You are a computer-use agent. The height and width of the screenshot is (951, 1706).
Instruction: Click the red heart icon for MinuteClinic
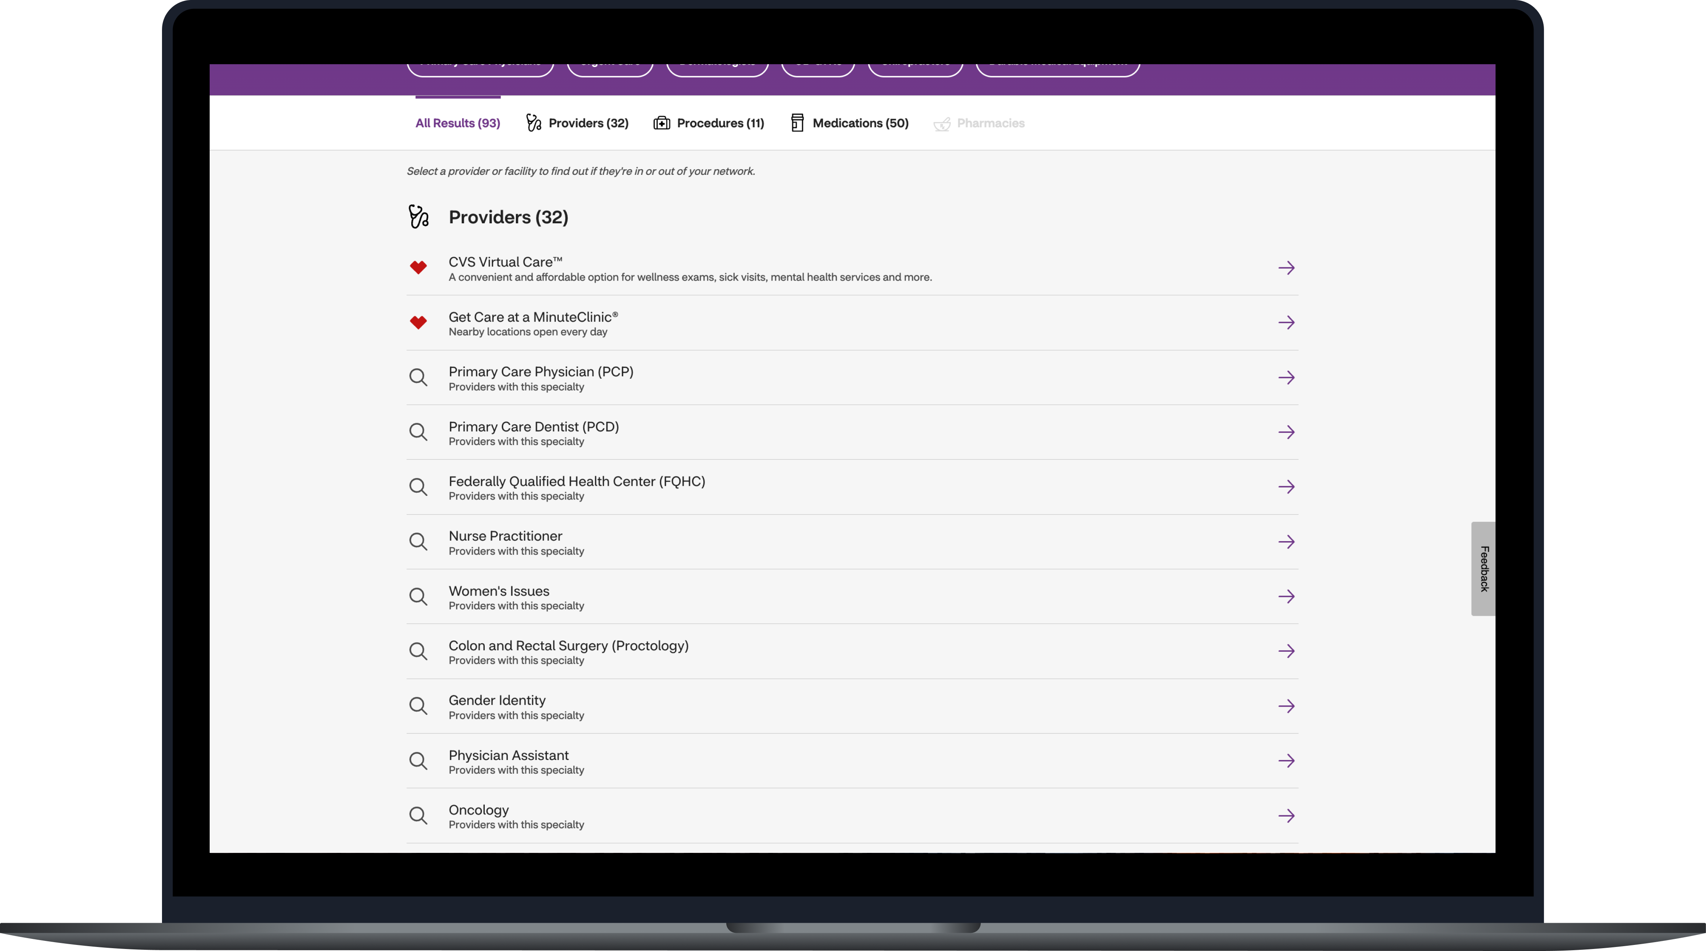[x=418, y=323]
